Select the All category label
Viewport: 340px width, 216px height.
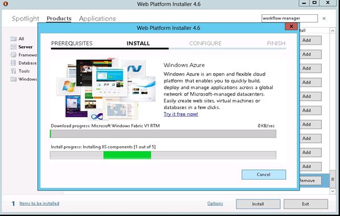point(21,39)
